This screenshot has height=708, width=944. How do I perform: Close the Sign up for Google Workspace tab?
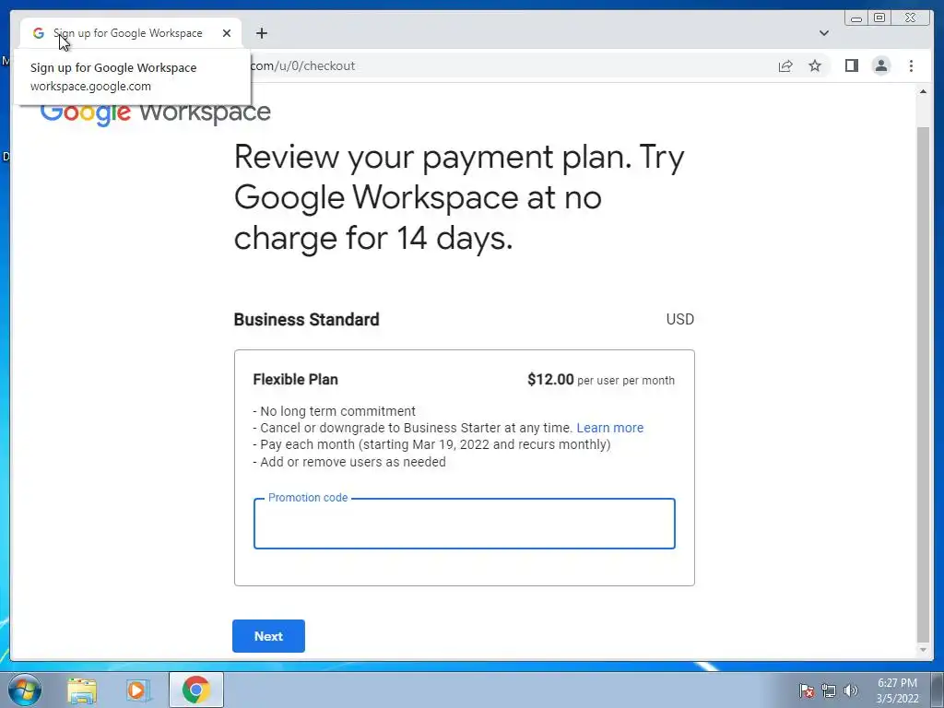(x=227, y=33)
